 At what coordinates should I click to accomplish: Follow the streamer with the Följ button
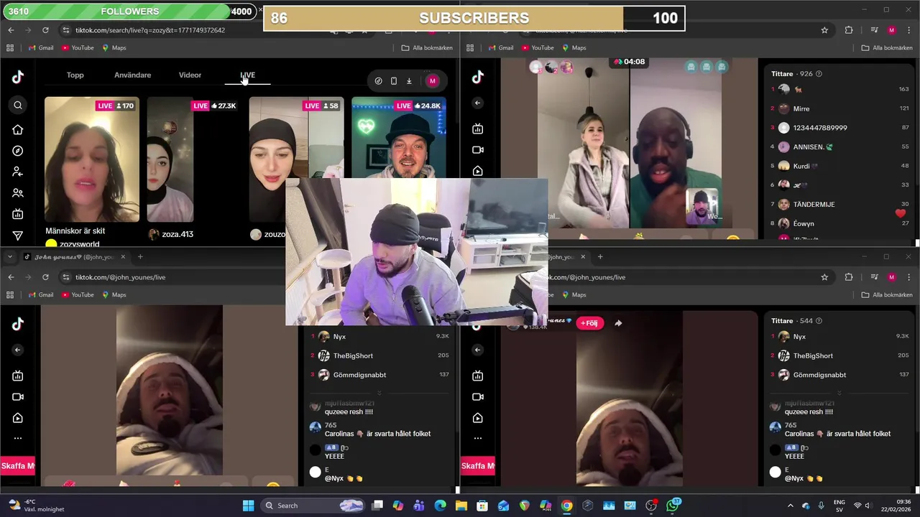589,323
